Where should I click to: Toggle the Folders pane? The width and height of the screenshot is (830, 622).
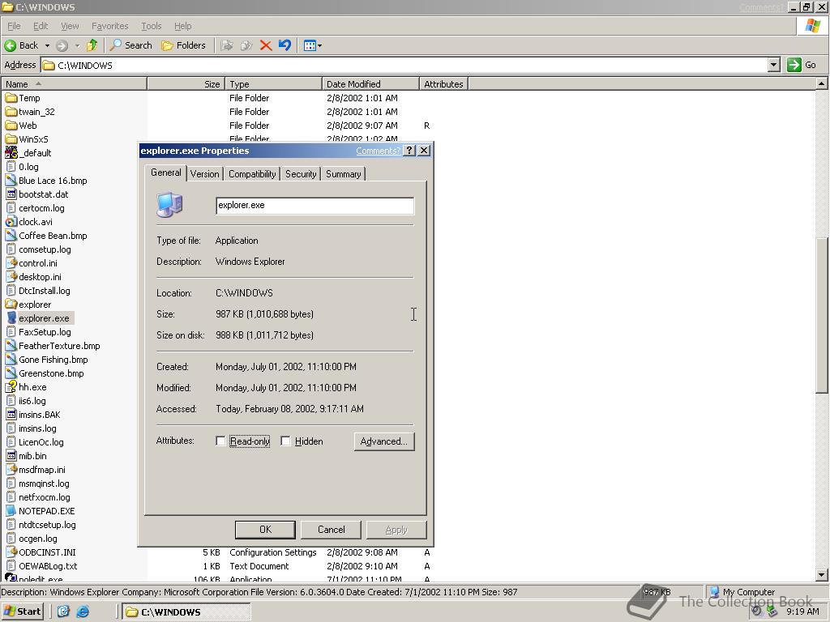183,45
